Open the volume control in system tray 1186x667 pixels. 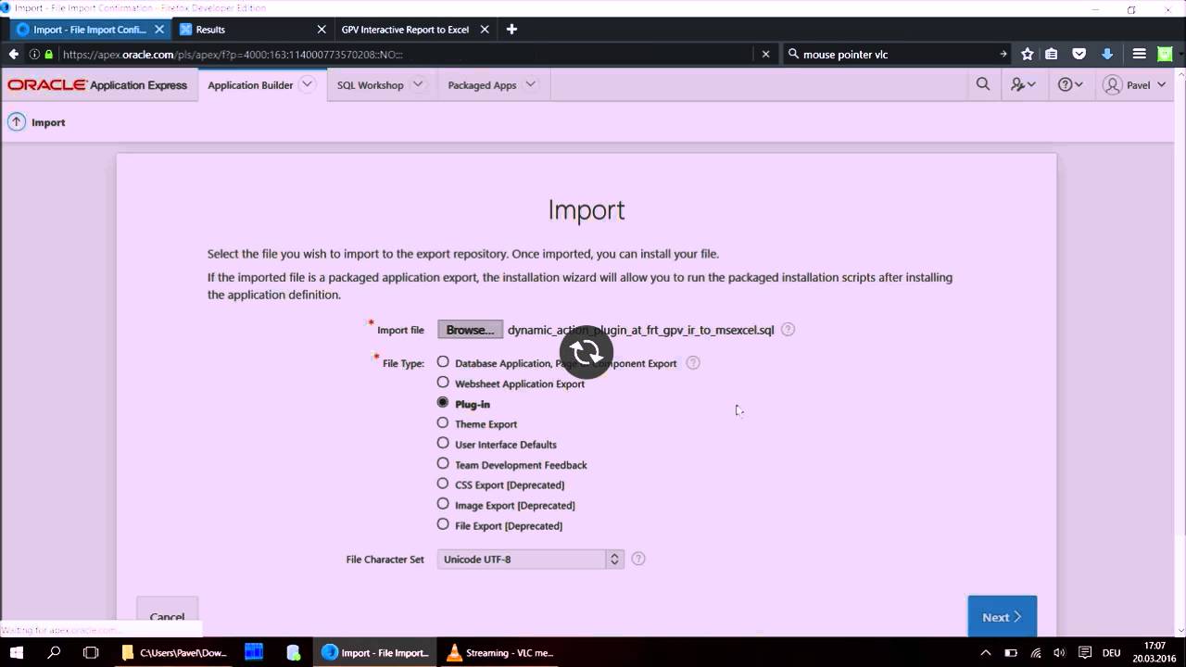(1060, 652)
